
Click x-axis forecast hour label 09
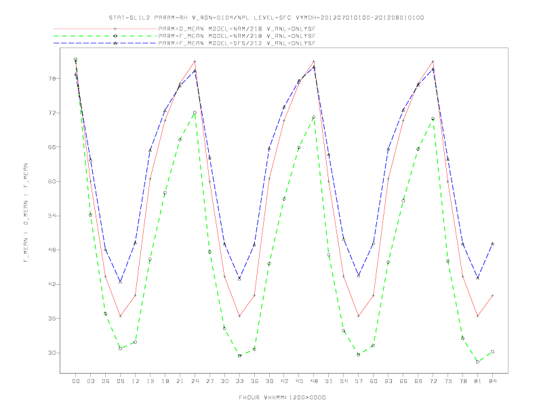[120, 381]
